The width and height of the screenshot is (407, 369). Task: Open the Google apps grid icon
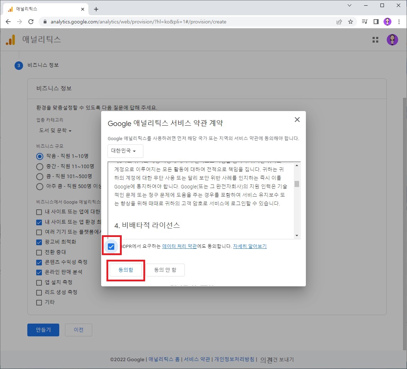coord(375,40)
